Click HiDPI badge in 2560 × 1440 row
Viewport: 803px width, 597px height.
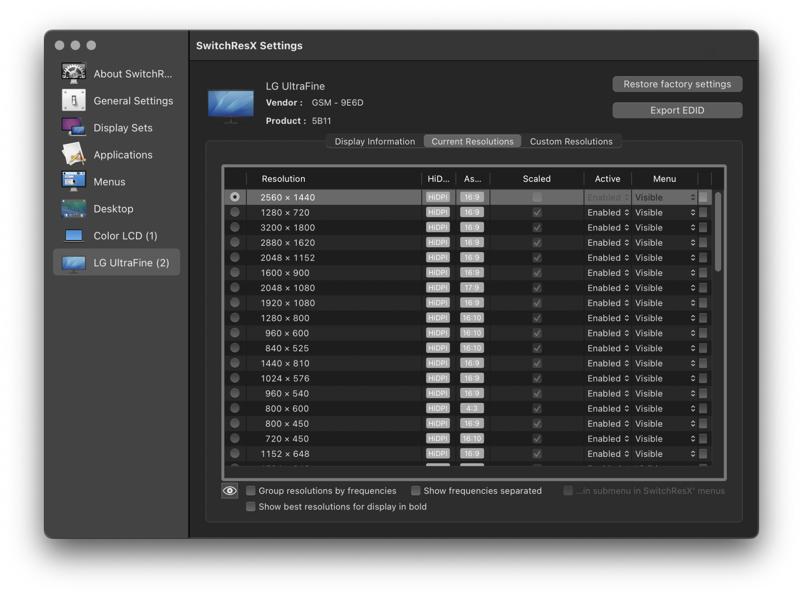(438, 197)
